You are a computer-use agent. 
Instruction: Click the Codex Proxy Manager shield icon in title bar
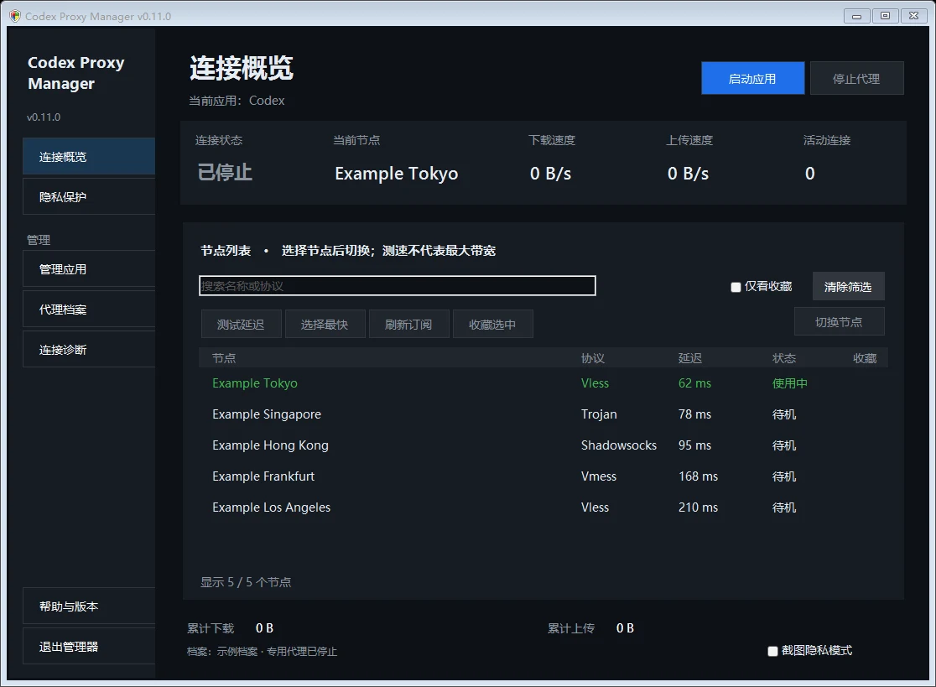click(16, 16)
